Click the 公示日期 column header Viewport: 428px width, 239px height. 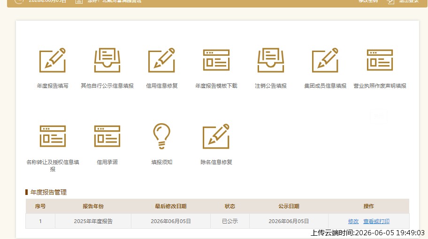(289, 206)
